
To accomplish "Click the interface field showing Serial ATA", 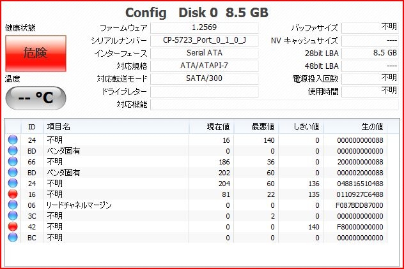I will [204, 53].
